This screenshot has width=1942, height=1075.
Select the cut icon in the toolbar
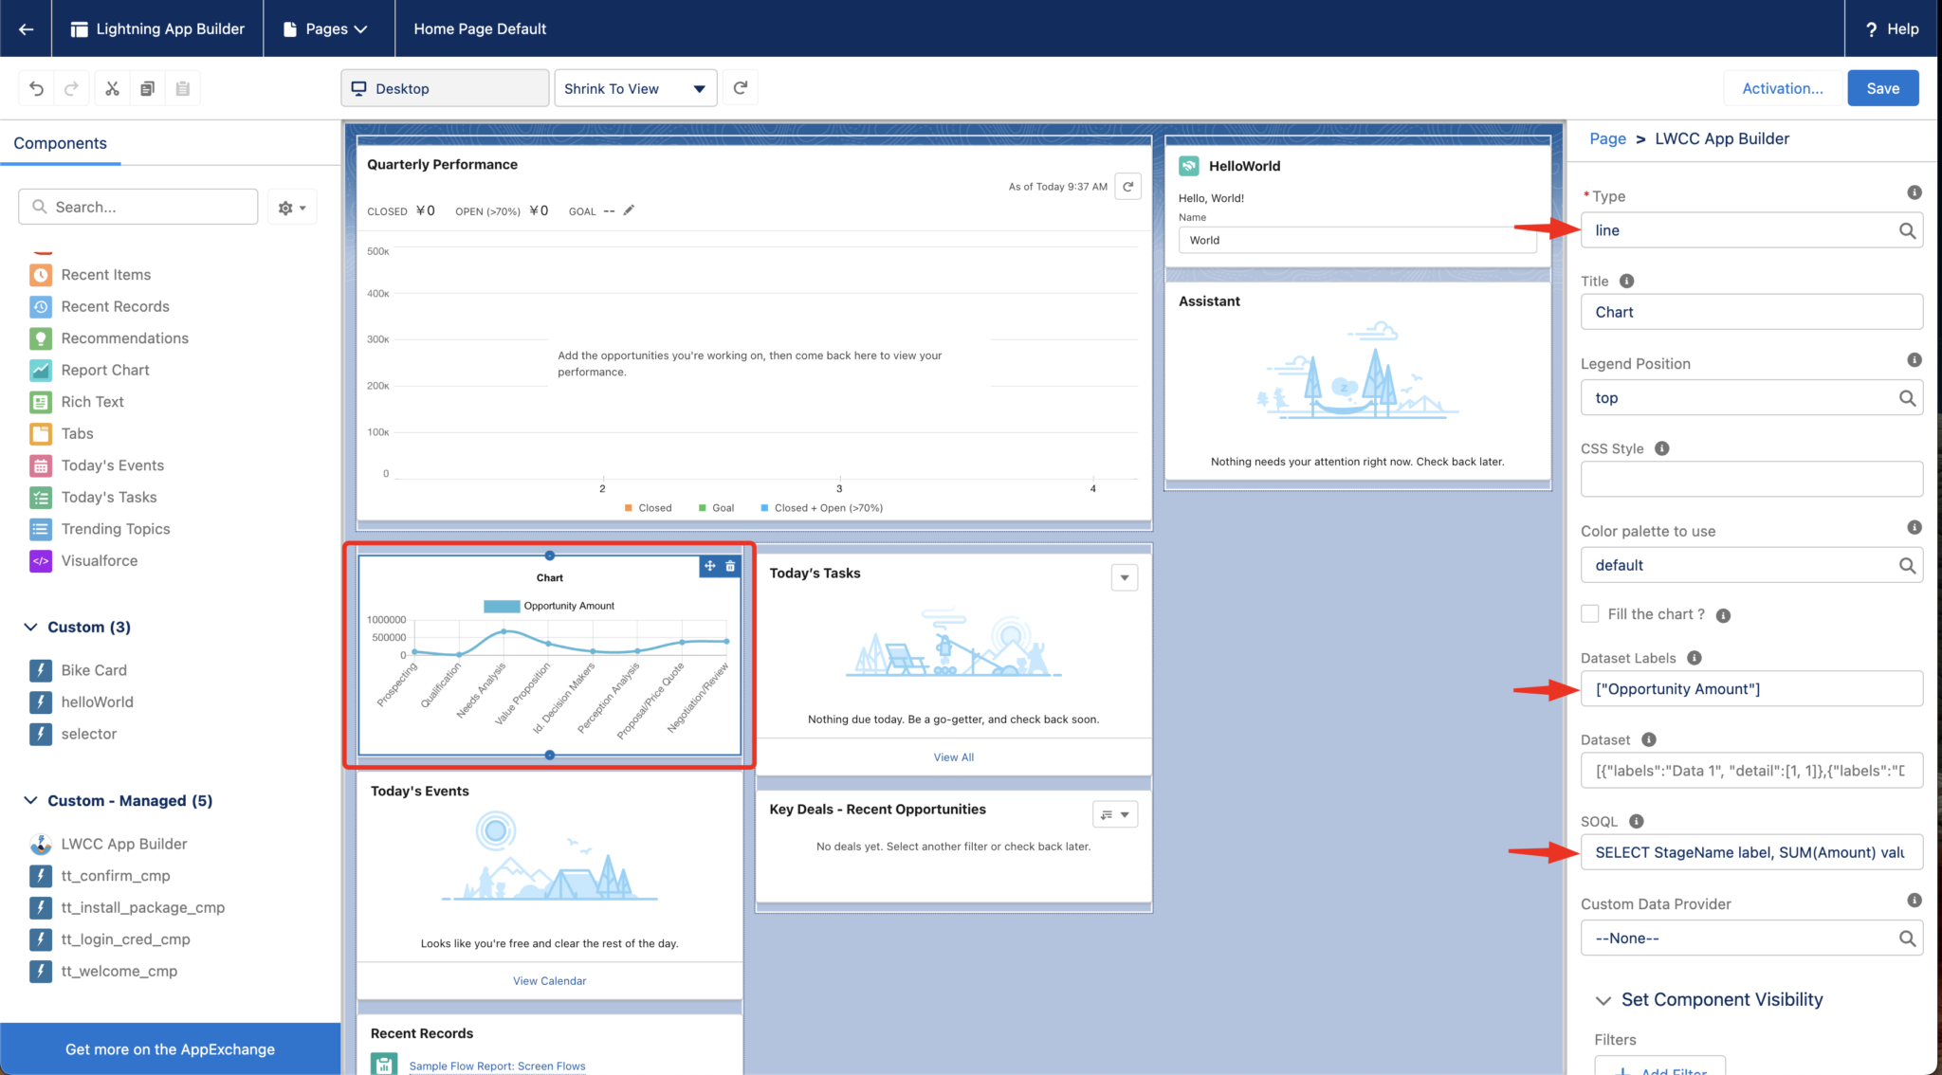click(x=111, y=87)
